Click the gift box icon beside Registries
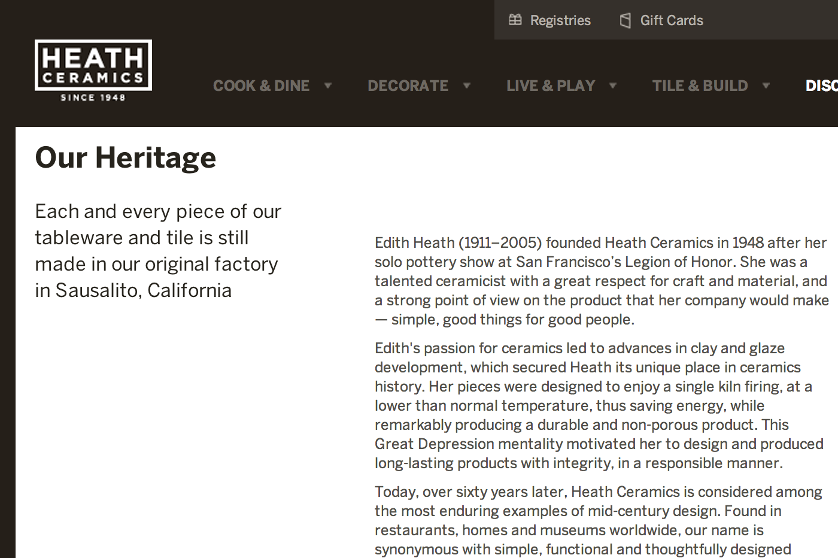Screen dimensions: 838x558 click(515, 20)
